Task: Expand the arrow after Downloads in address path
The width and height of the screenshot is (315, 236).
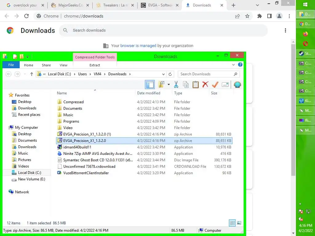Action: pyautogui.click(x=130, y=74)
